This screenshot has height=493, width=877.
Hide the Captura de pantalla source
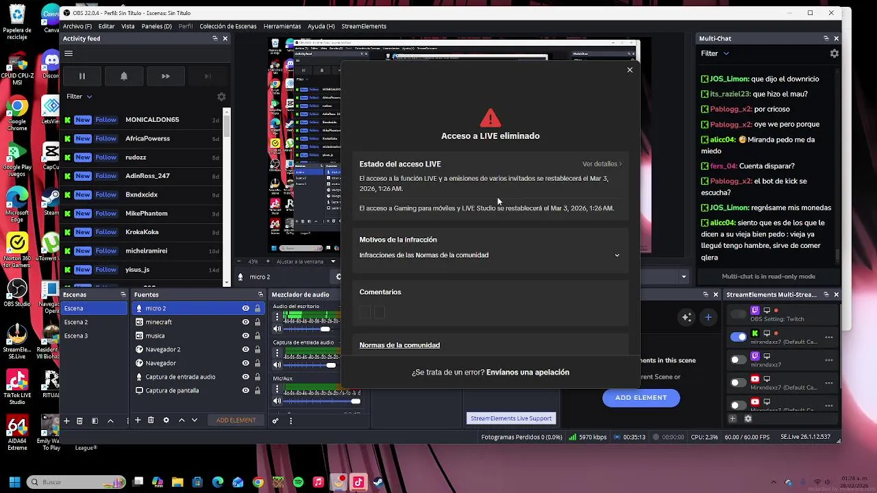(x=245, y=390)
